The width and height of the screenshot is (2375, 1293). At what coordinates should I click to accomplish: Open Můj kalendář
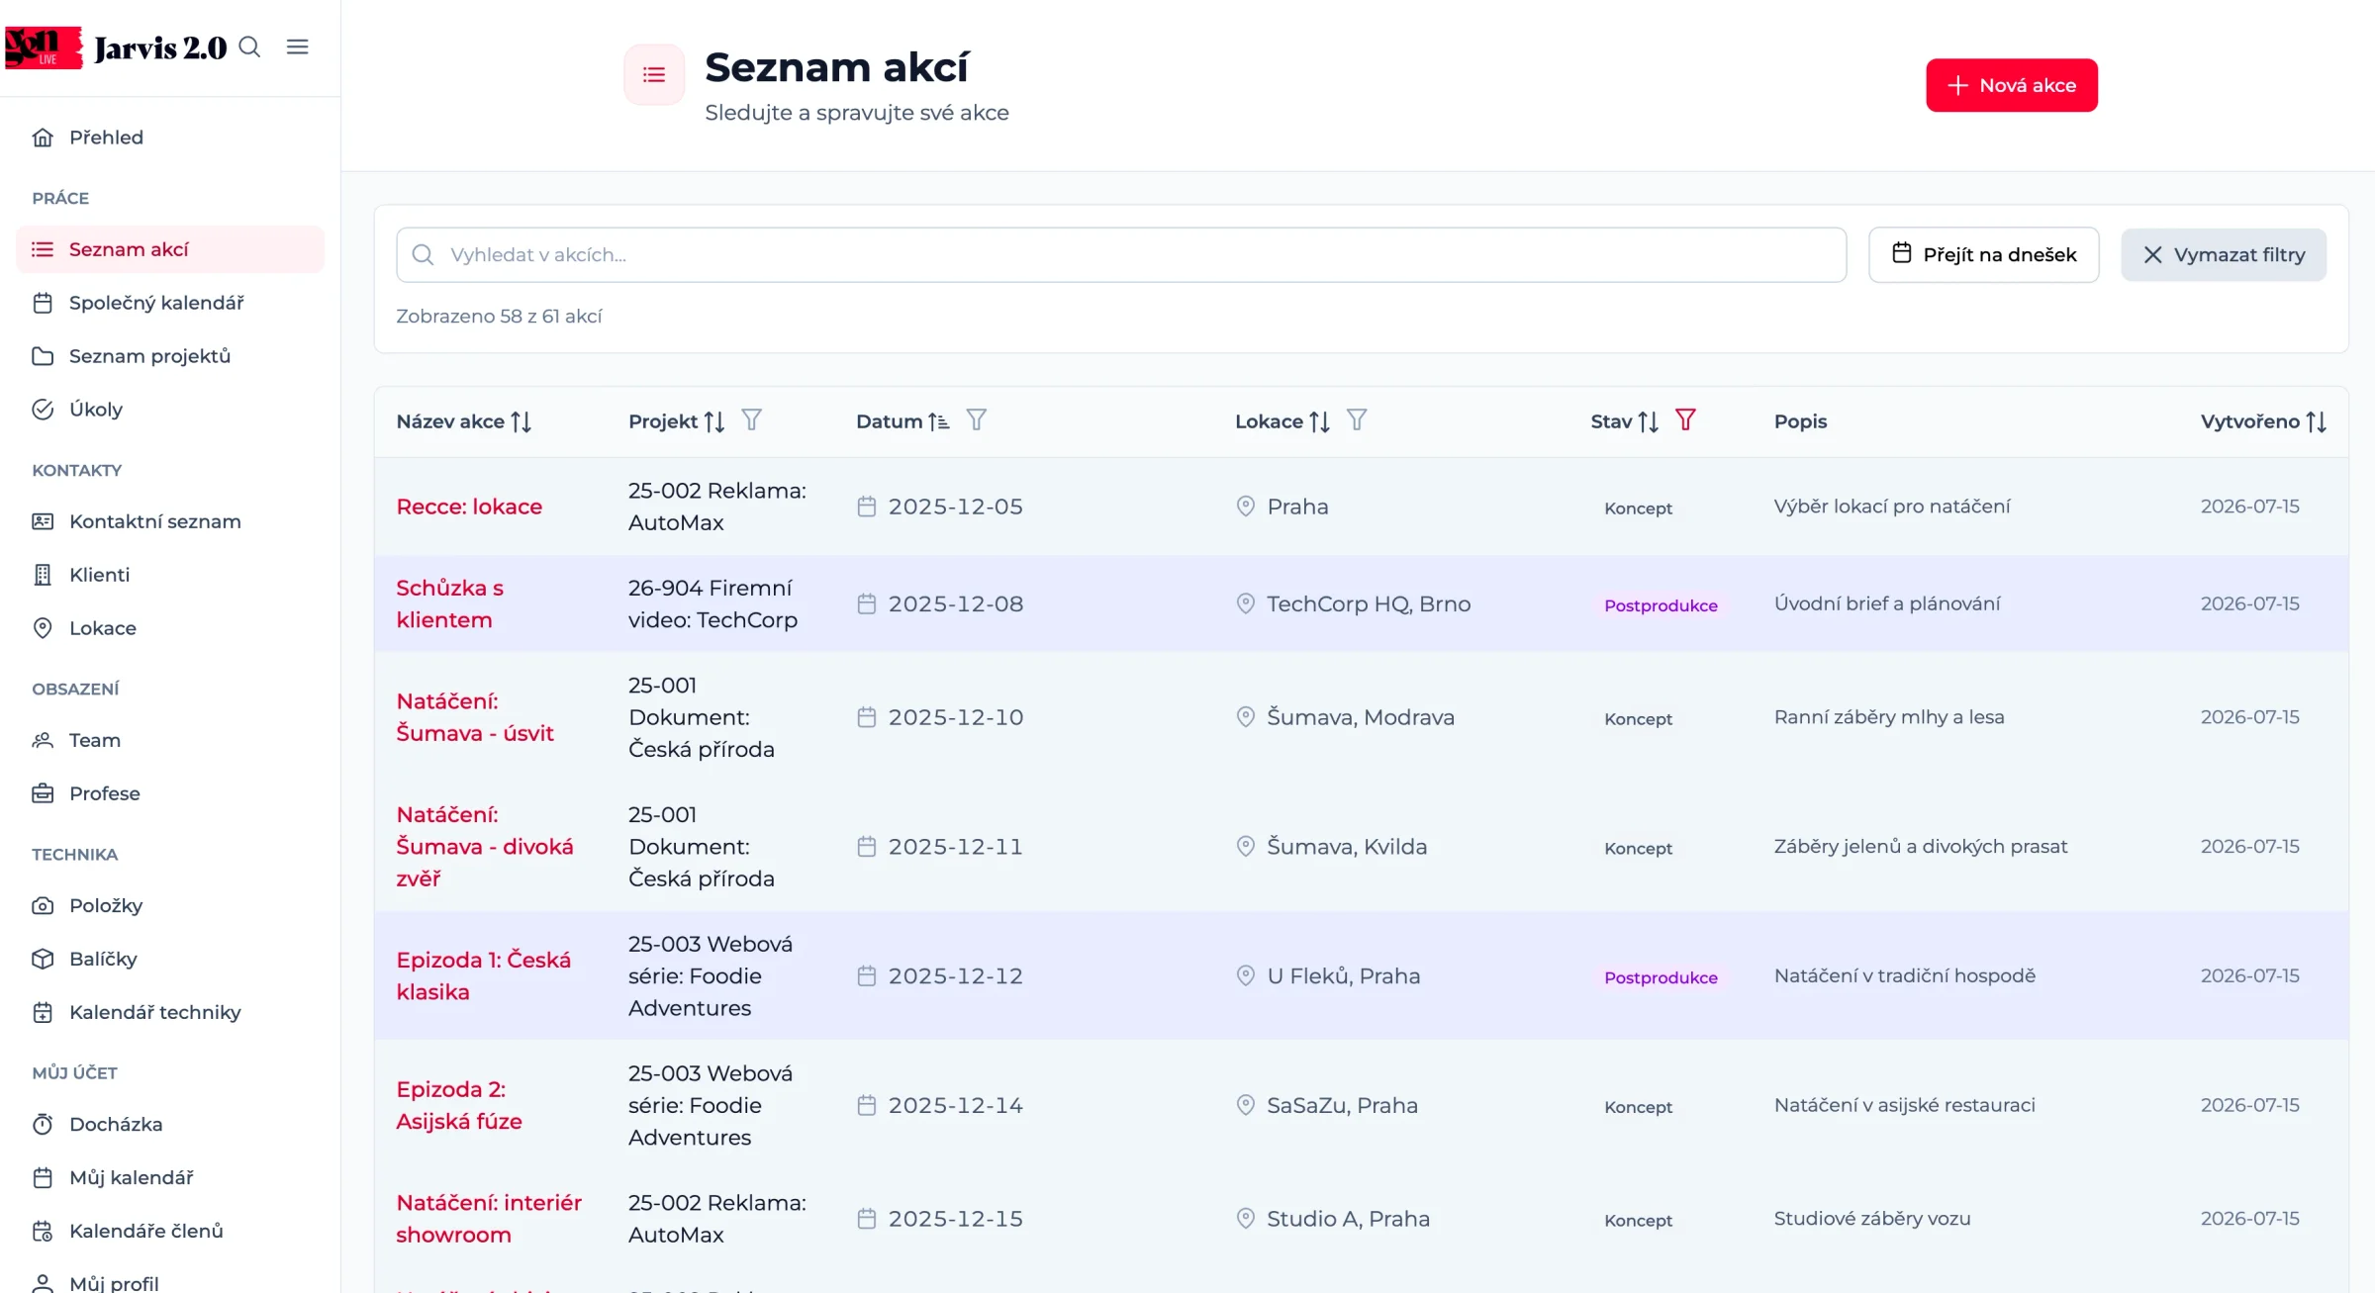170,1177
